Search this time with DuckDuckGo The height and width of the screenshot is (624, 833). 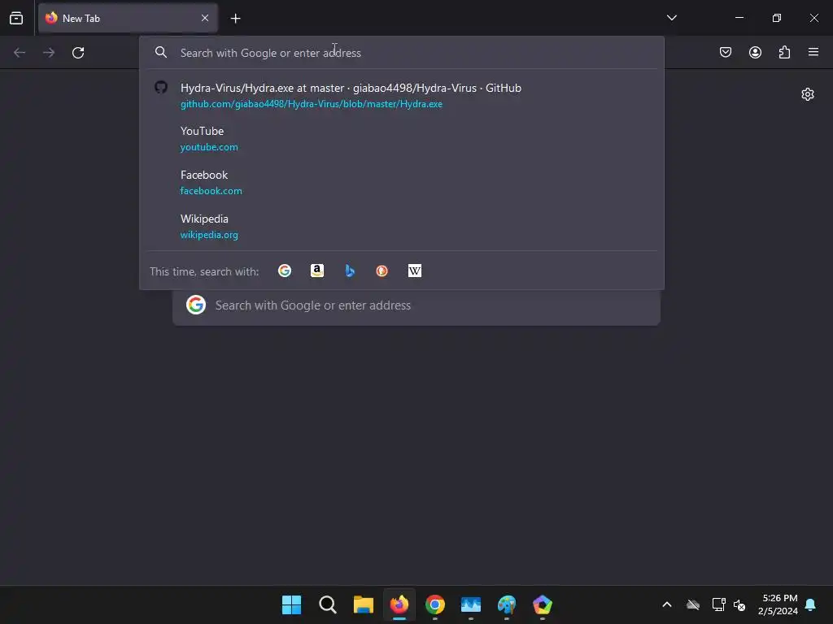(382, 271)
